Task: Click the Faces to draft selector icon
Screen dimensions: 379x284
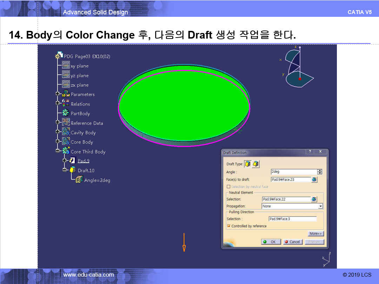Action: [314, 180]
